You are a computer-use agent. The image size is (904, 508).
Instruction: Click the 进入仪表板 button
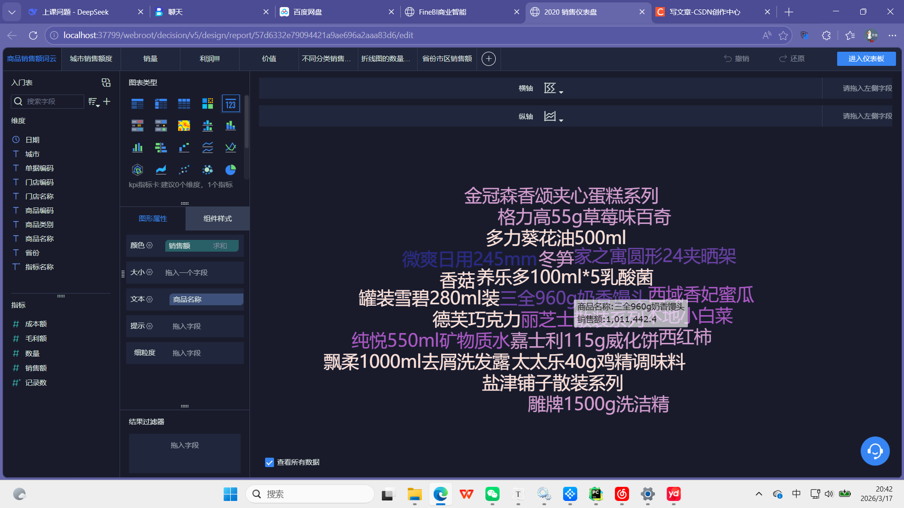coord(866,59)
